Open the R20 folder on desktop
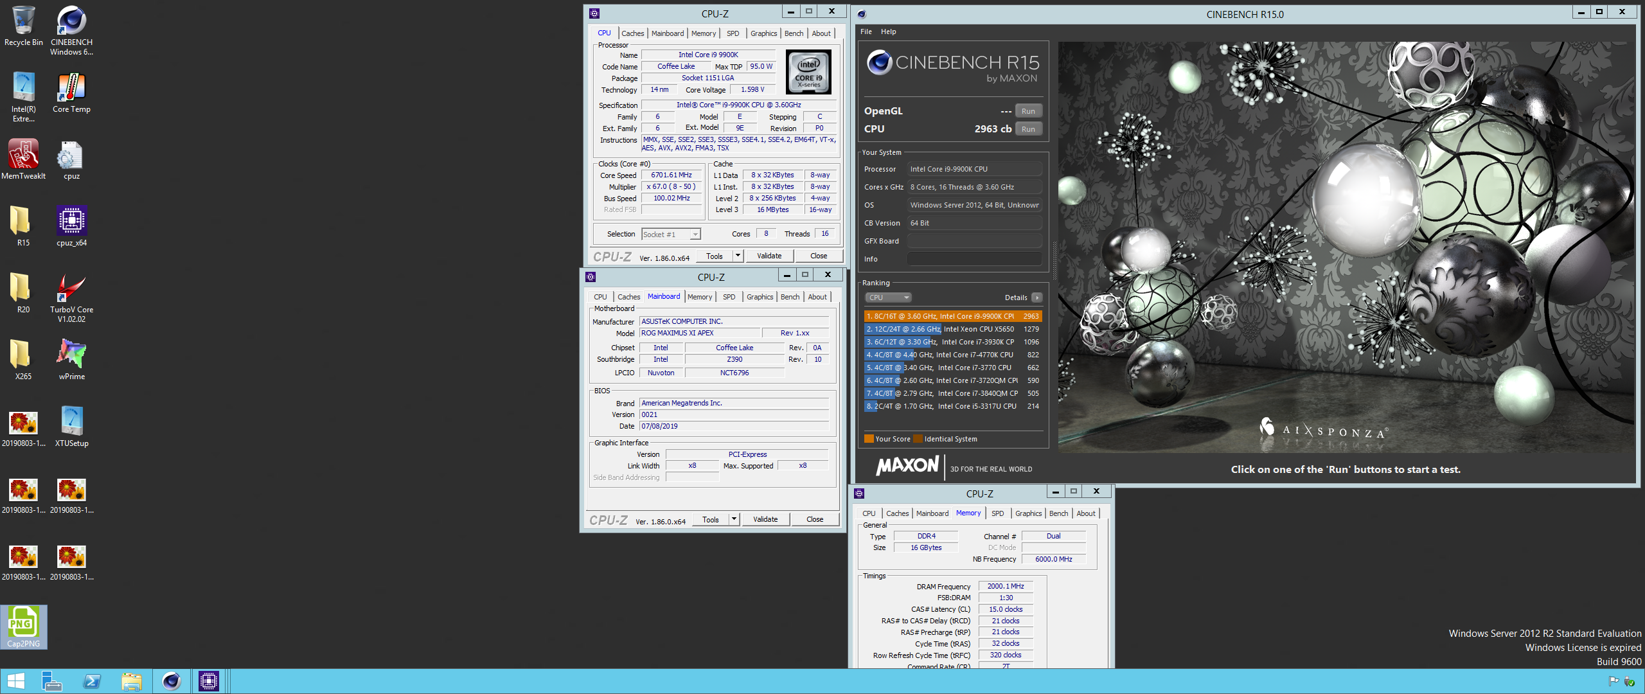This screenshot has height=694, width=1645. pos(23,293)
